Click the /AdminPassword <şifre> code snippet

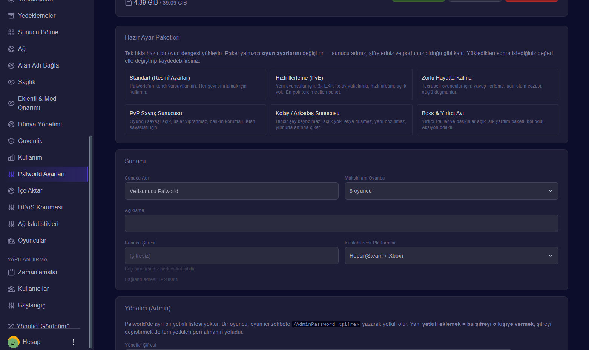pos(326,324)
